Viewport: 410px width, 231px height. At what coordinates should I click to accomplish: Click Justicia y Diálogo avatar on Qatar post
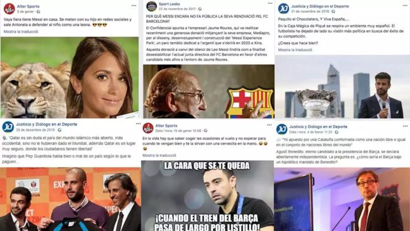tap(8, 127)
